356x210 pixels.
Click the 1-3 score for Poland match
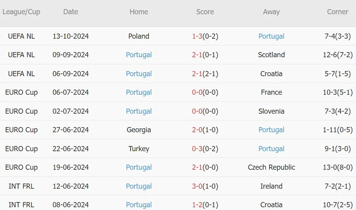tap(197, 36)
